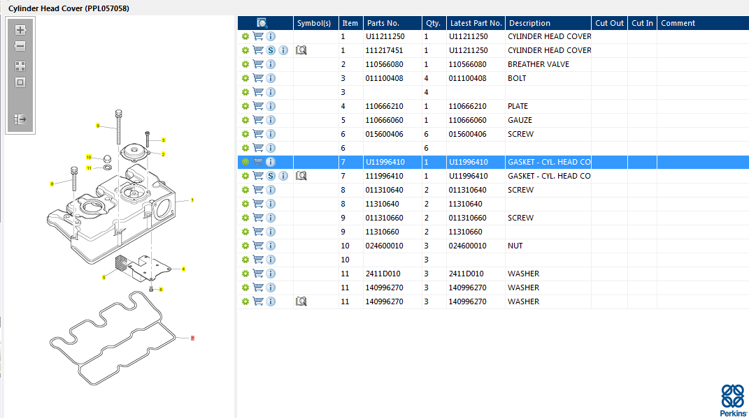
Task: Click gear icon on SCREW 015600406 row
Action: pos(245,134)
